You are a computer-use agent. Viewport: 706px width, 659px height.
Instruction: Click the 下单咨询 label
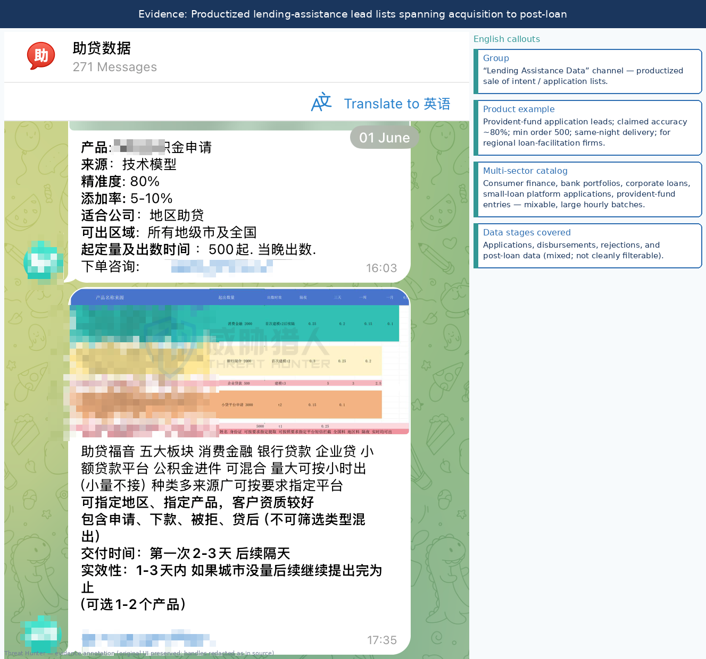coord(110,266)
